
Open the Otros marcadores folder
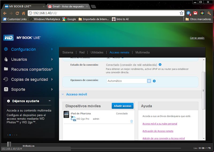198,19
